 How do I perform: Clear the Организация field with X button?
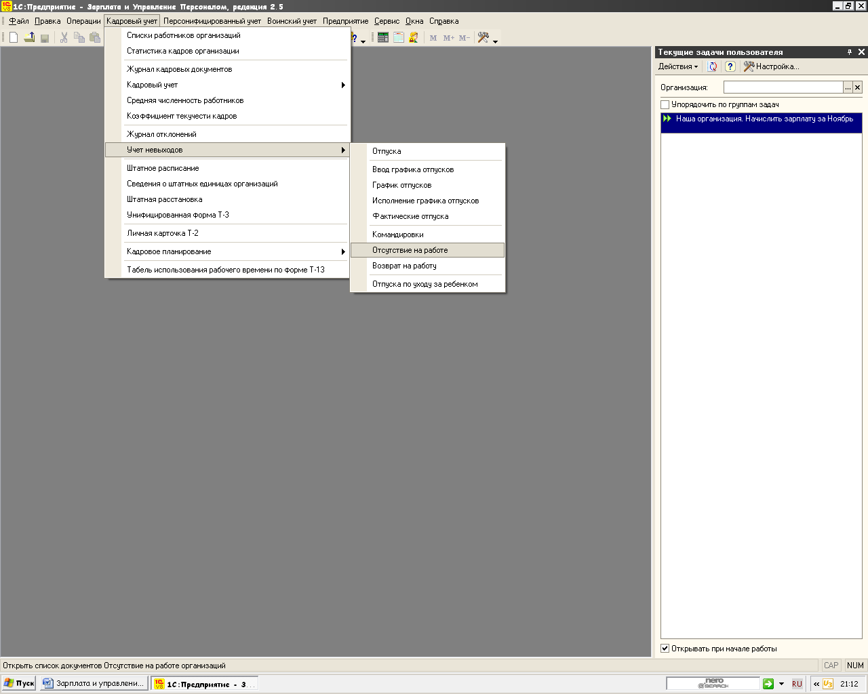point(857,87)
